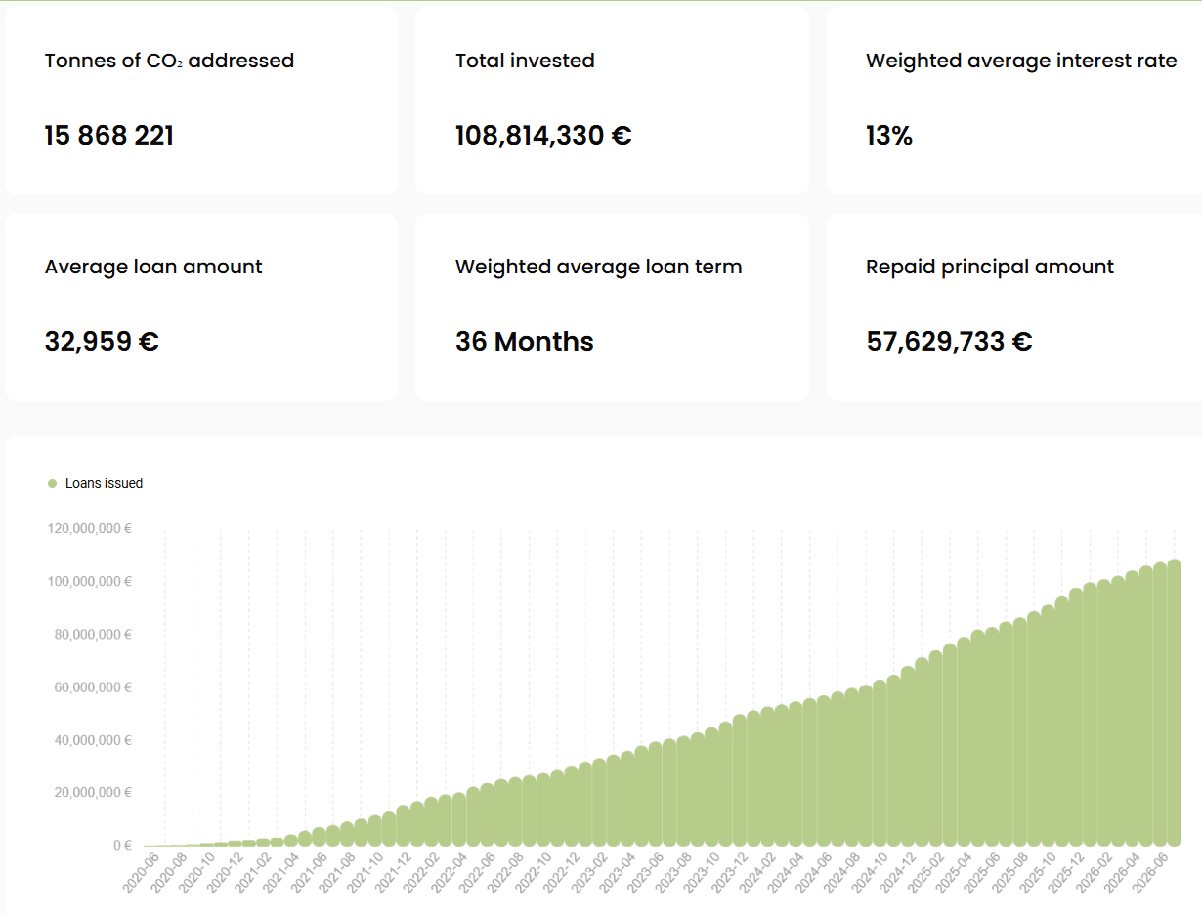Select the 2026-06 chart bar
1202x914 pixels.
(x=1175, y=702)
